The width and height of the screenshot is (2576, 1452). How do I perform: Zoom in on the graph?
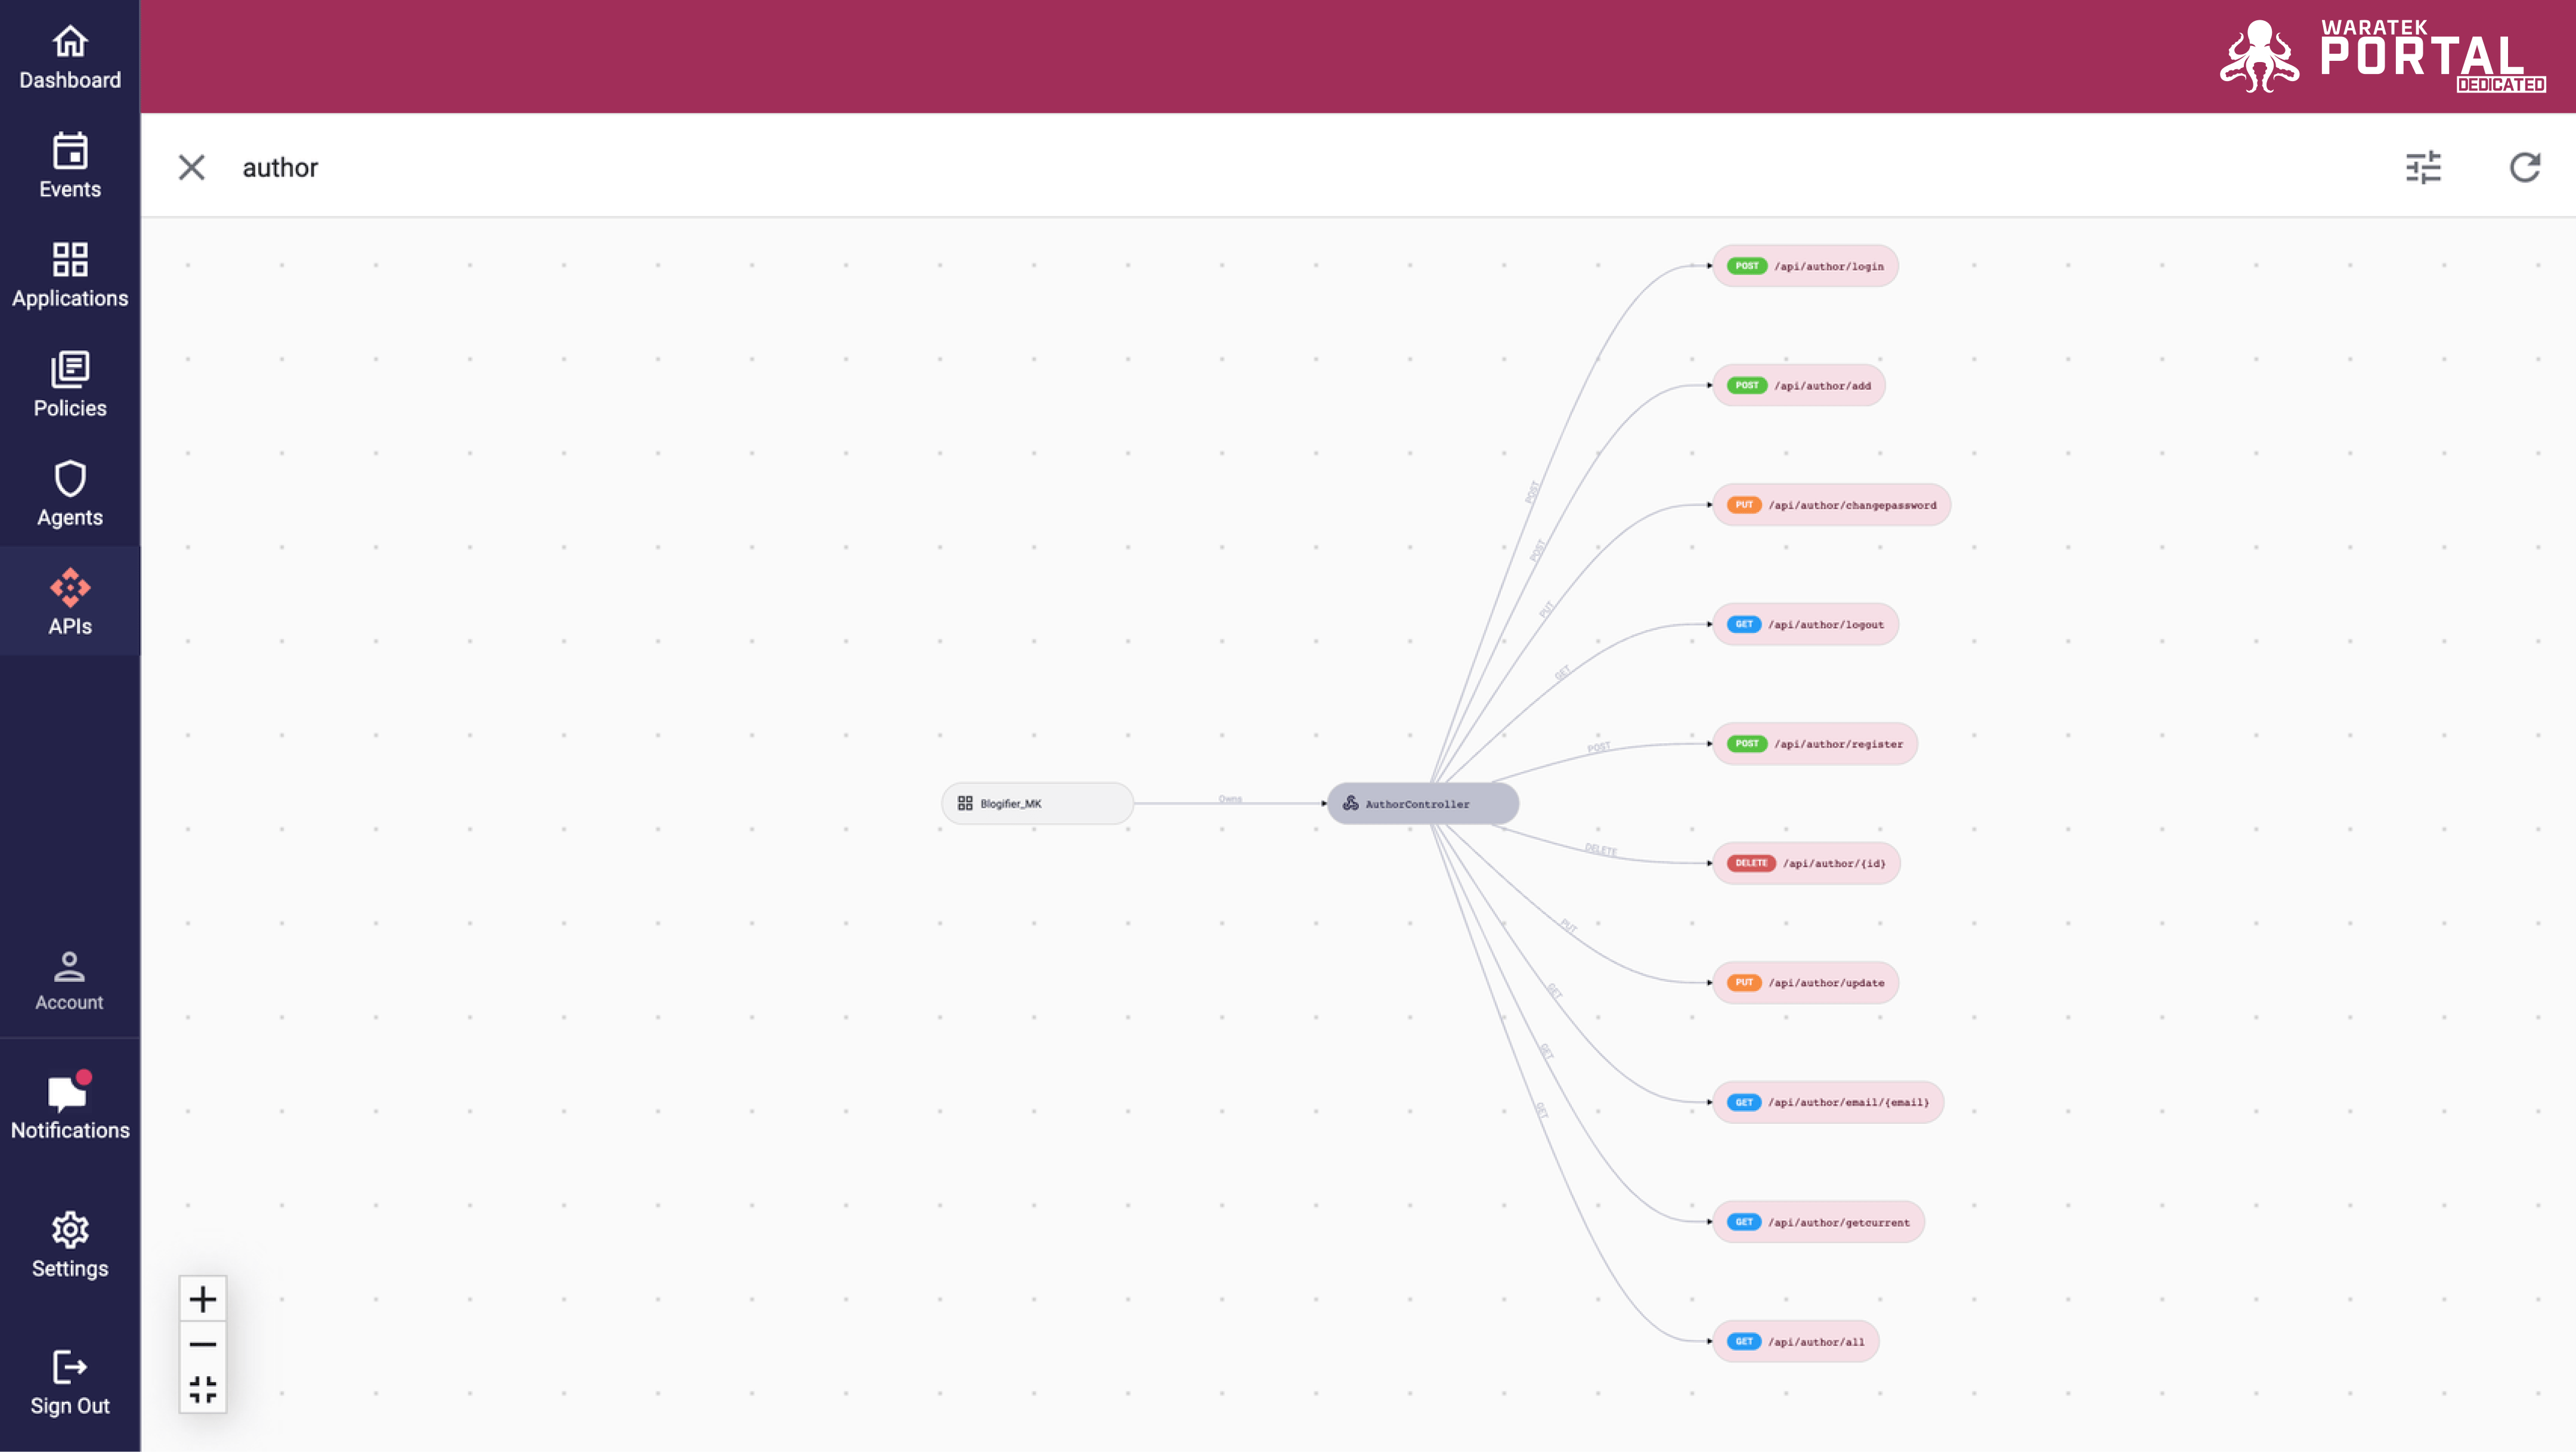[203, 1299]
